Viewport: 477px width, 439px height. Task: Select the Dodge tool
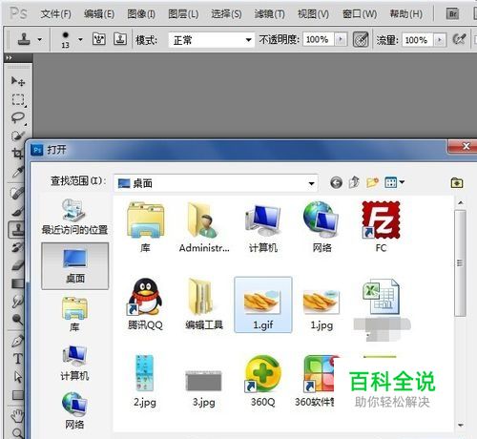pos(17,319)
